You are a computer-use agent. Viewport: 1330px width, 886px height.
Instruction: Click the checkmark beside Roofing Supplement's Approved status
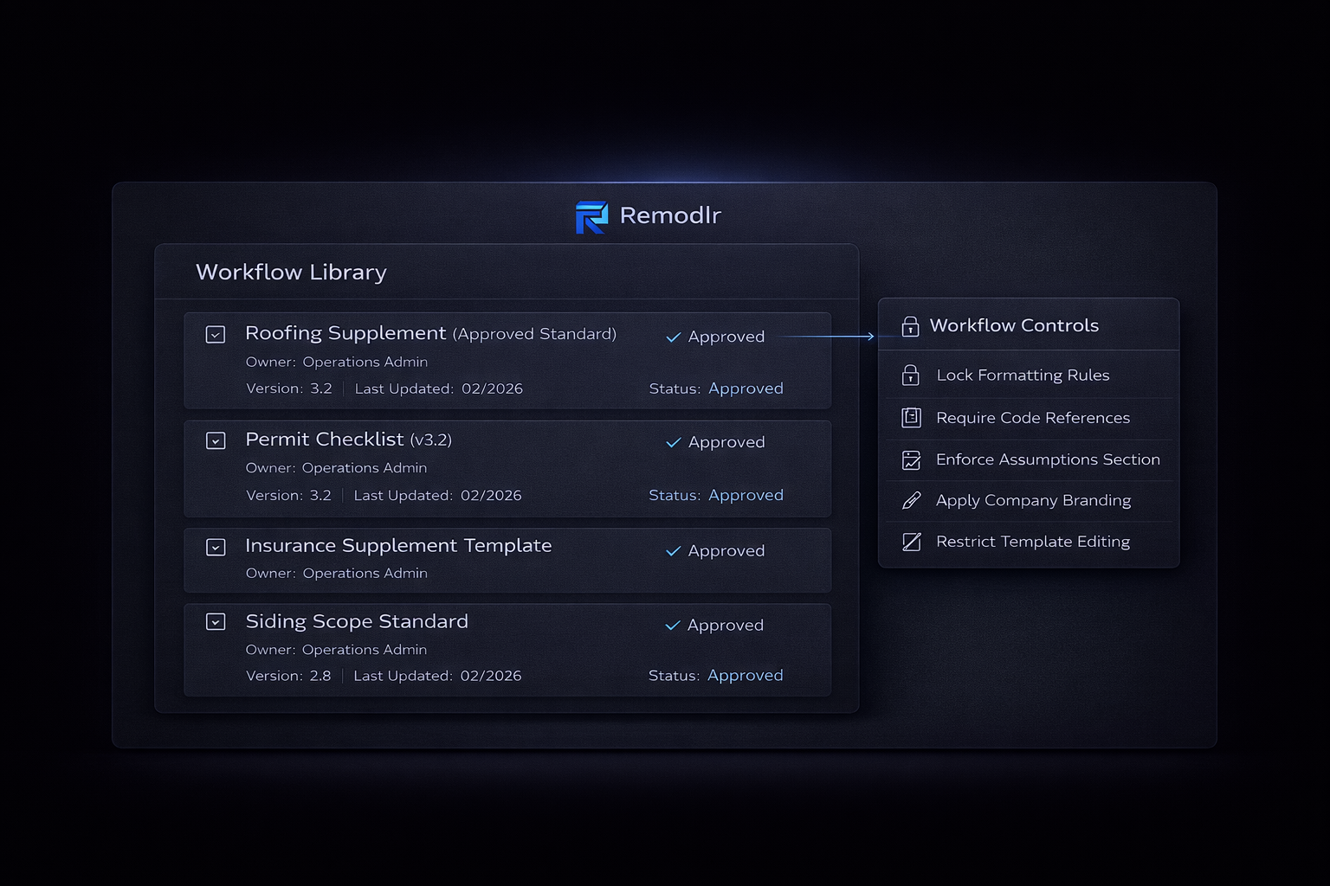[673, 337]
